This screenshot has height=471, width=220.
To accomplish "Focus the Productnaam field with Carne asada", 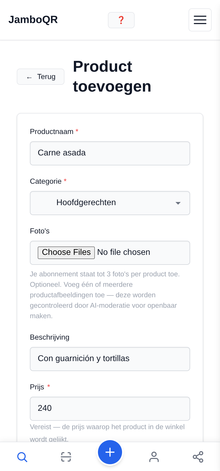I will click(x=110, y=153).
